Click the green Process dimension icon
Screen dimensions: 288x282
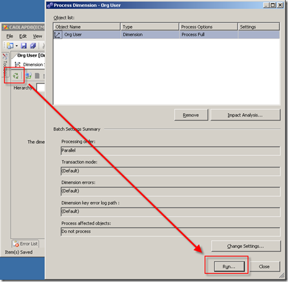16,76
